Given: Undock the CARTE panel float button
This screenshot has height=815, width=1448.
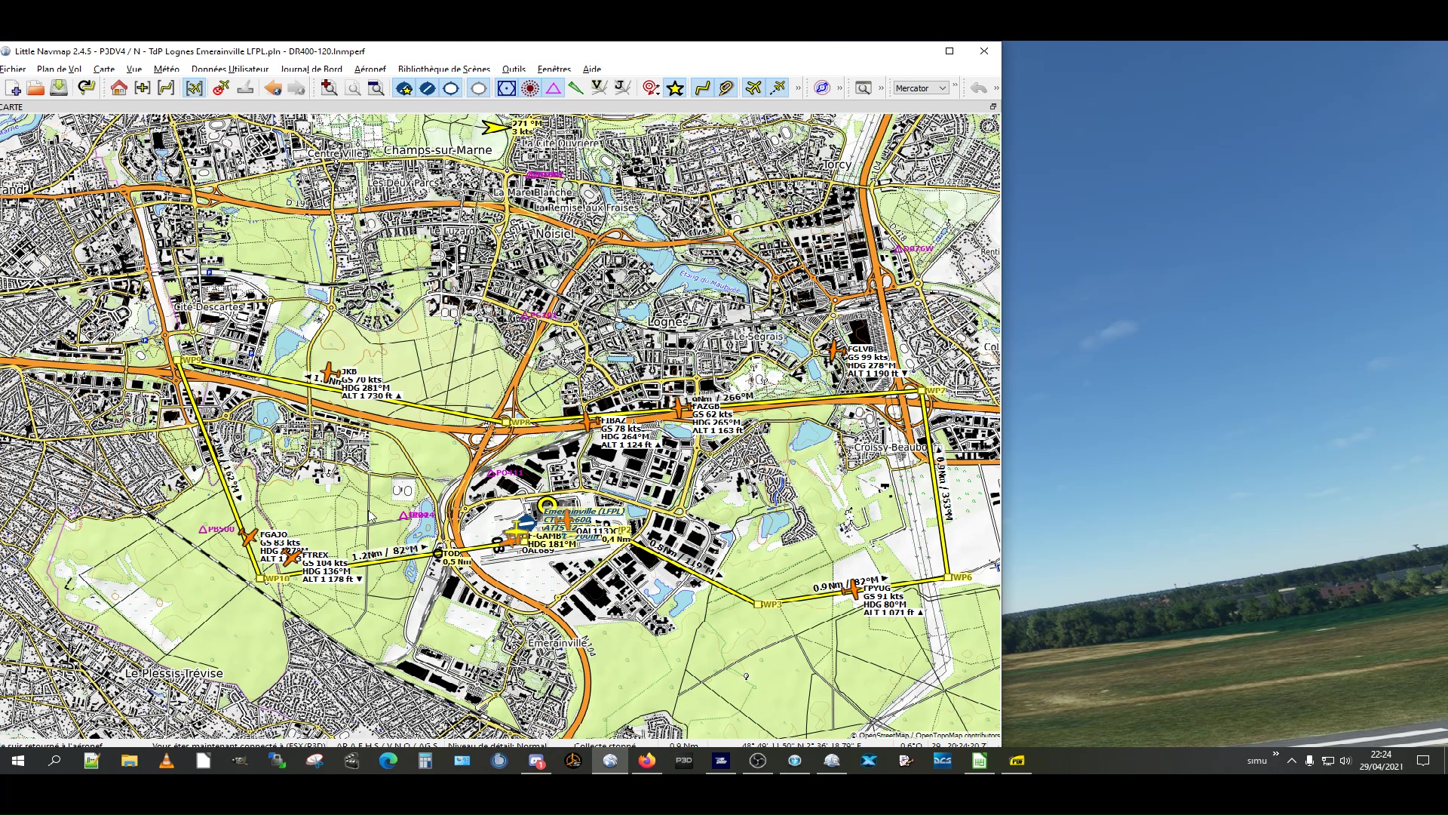Looking at the screenshot, I should coord(993,106).
